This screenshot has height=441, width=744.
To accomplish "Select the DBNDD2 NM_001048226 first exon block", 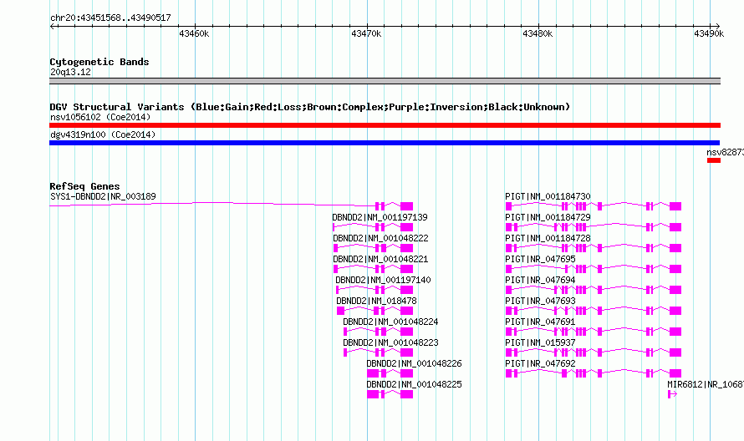I will pos(373,373).
